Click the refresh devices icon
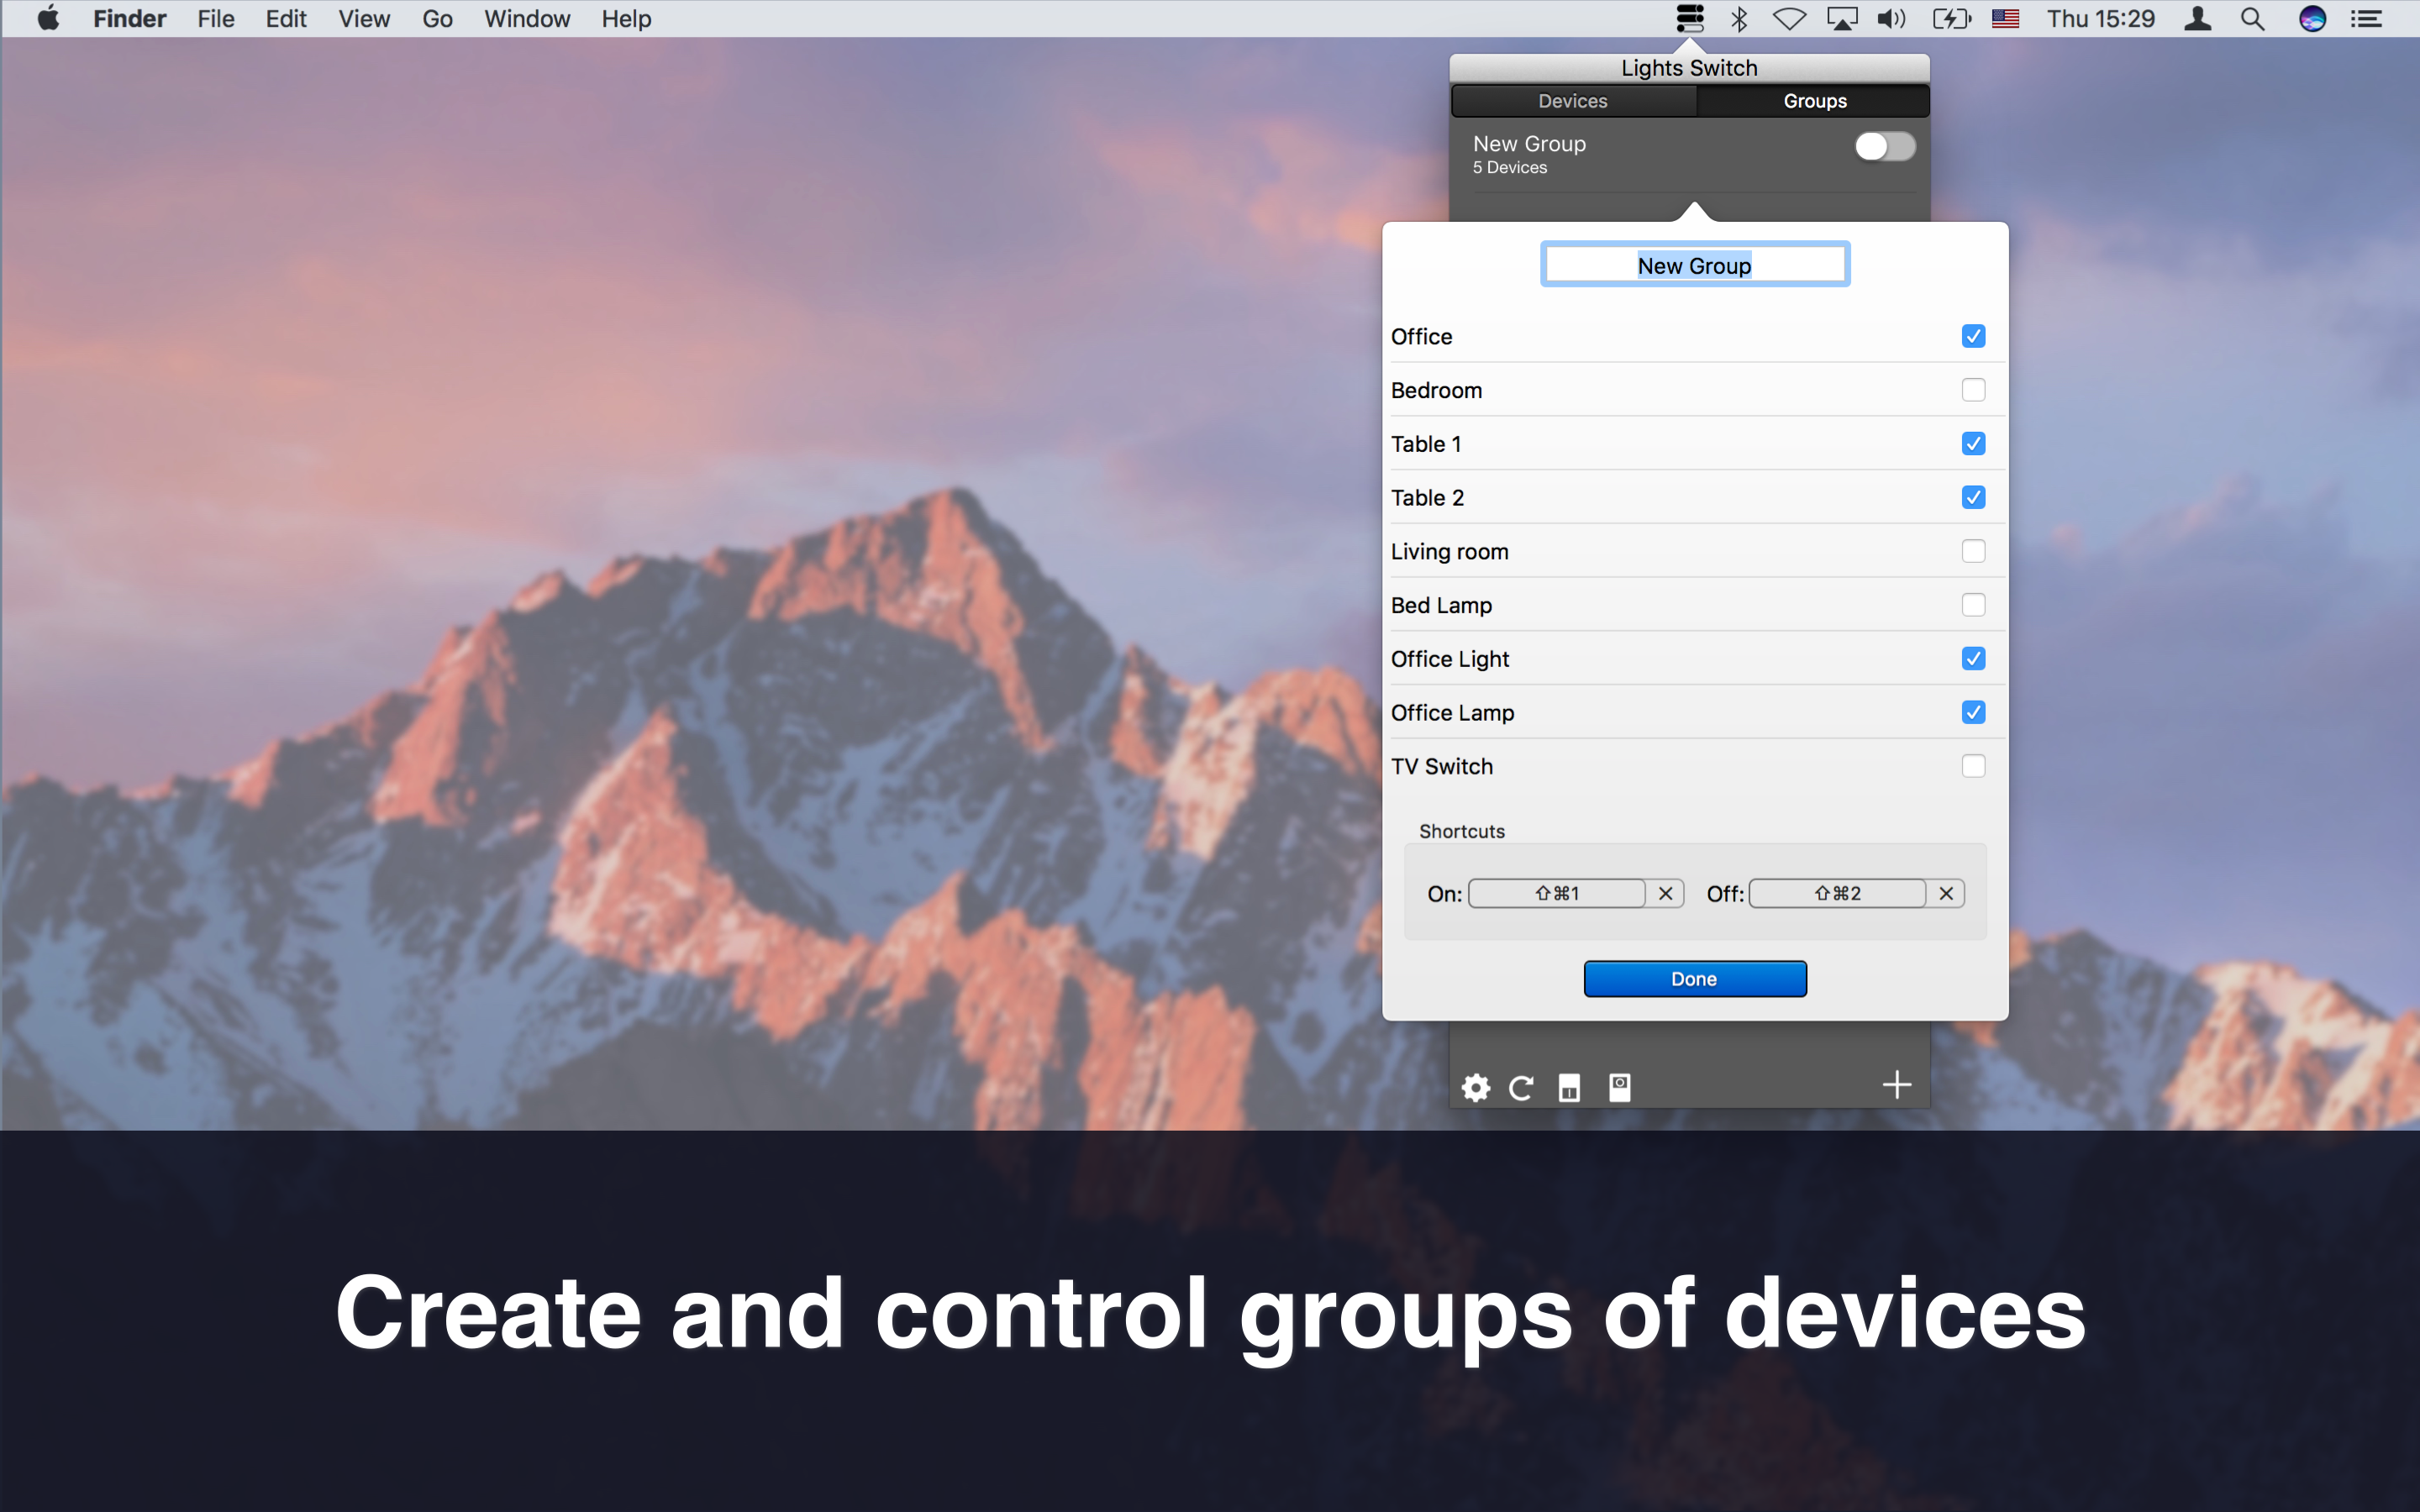The height and width of the screenshot is (1512, 2420). click(1521, 1087)
